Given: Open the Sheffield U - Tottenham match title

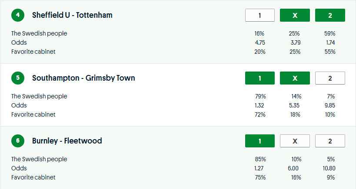Looking at the screenshot, I should [72, 16].
